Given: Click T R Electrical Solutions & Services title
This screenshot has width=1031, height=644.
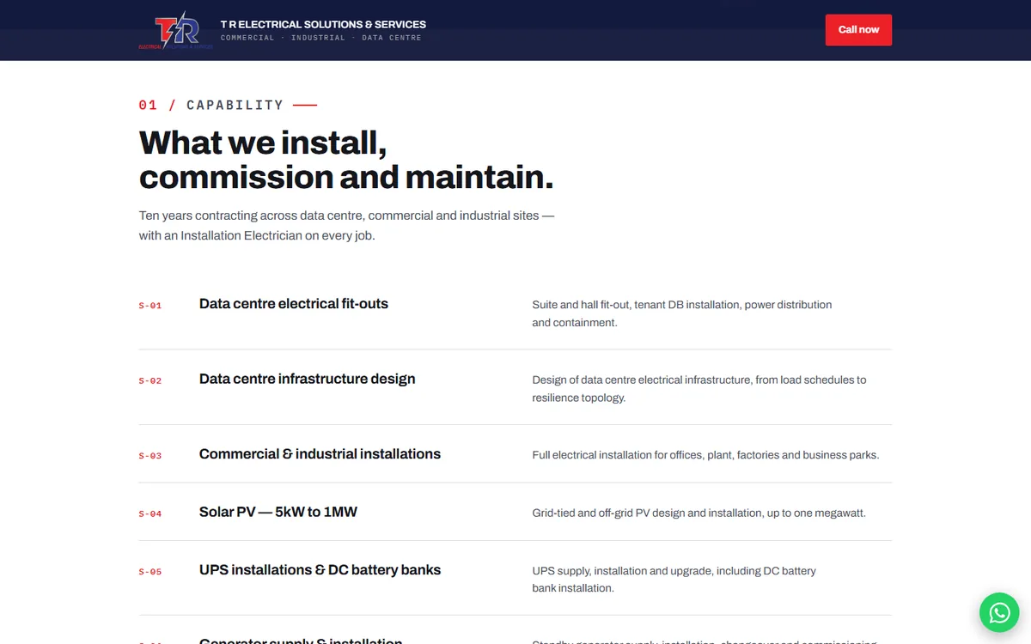Looking at the screenshot, I should point(323,24).
